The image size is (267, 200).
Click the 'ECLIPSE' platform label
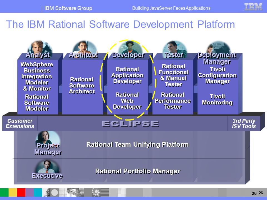[x=130, y=124]
